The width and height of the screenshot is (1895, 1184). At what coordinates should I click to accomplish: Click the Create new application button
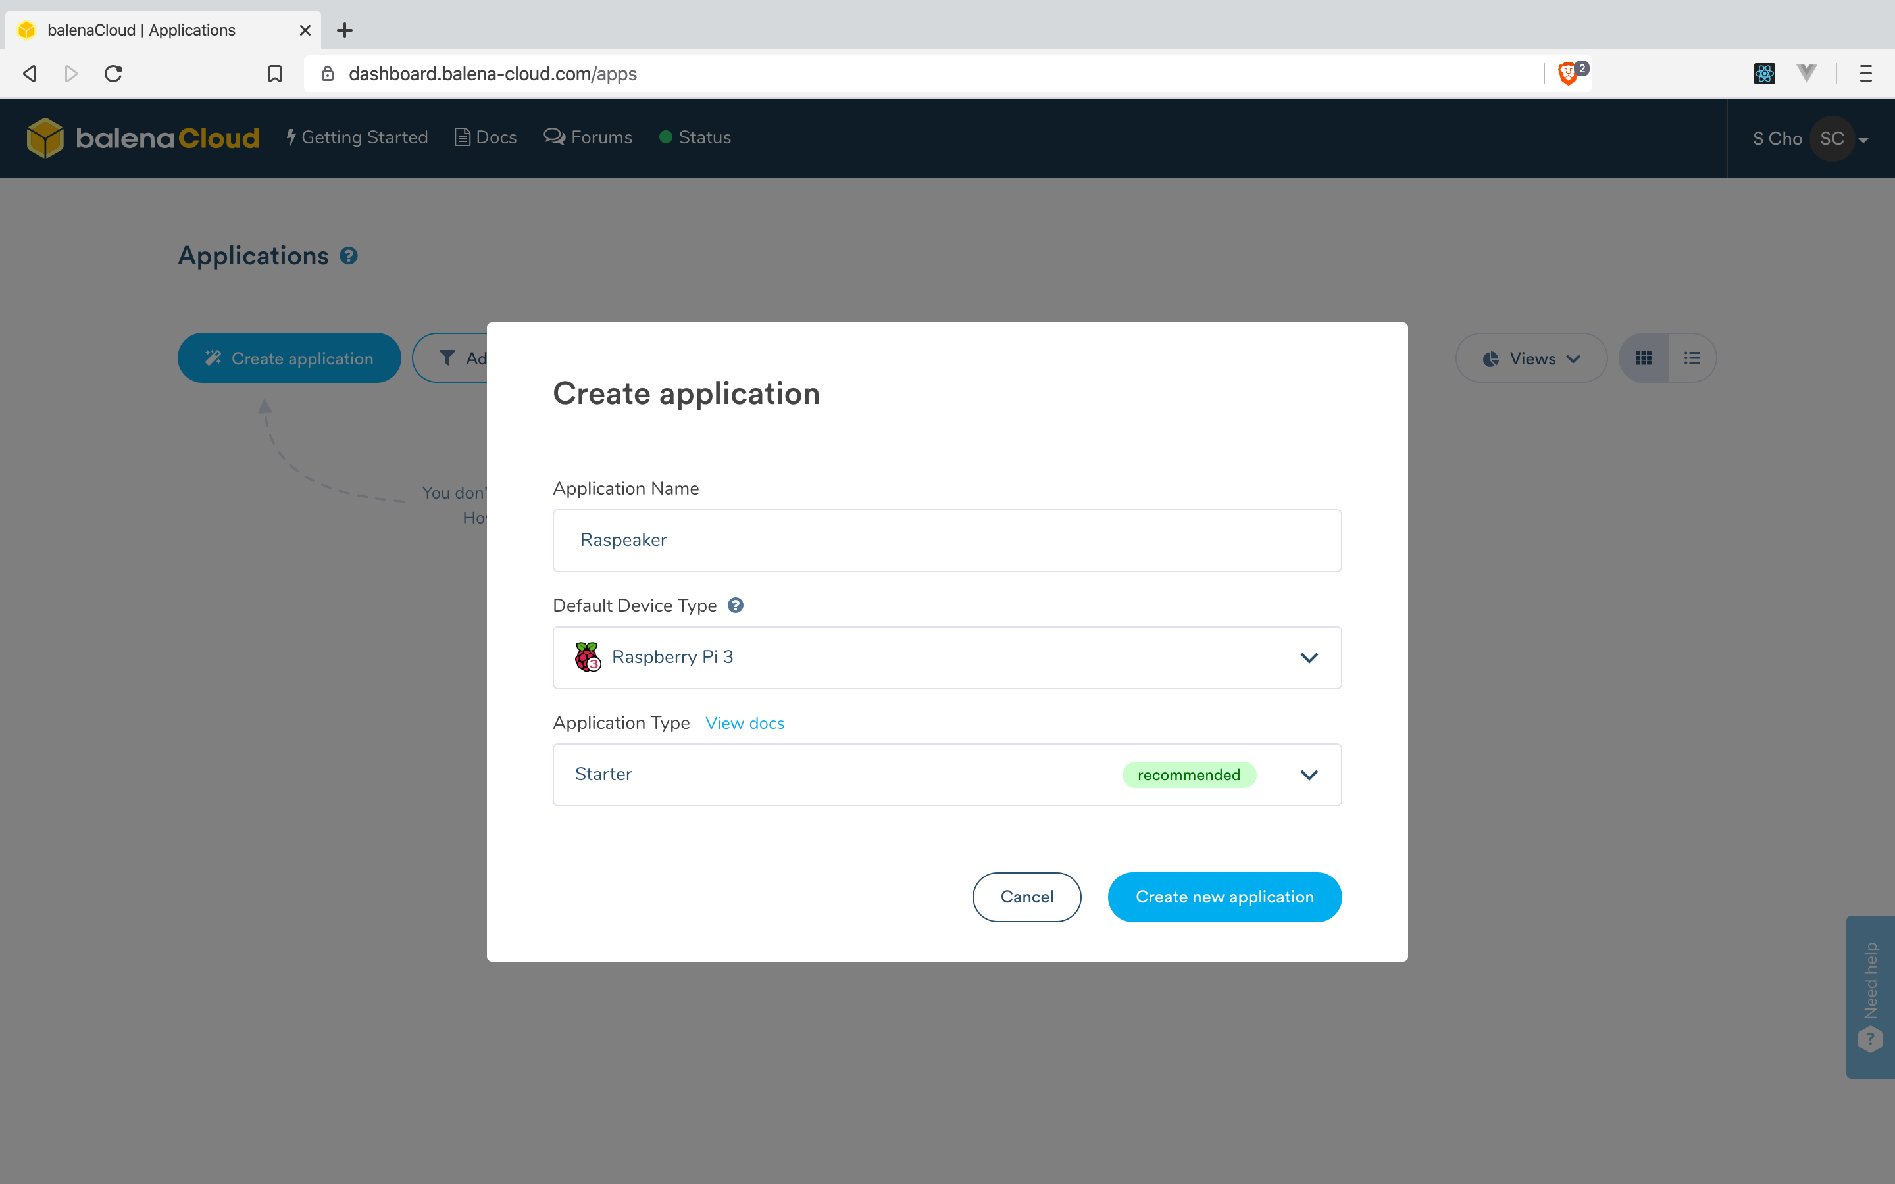pos(1224,897)
